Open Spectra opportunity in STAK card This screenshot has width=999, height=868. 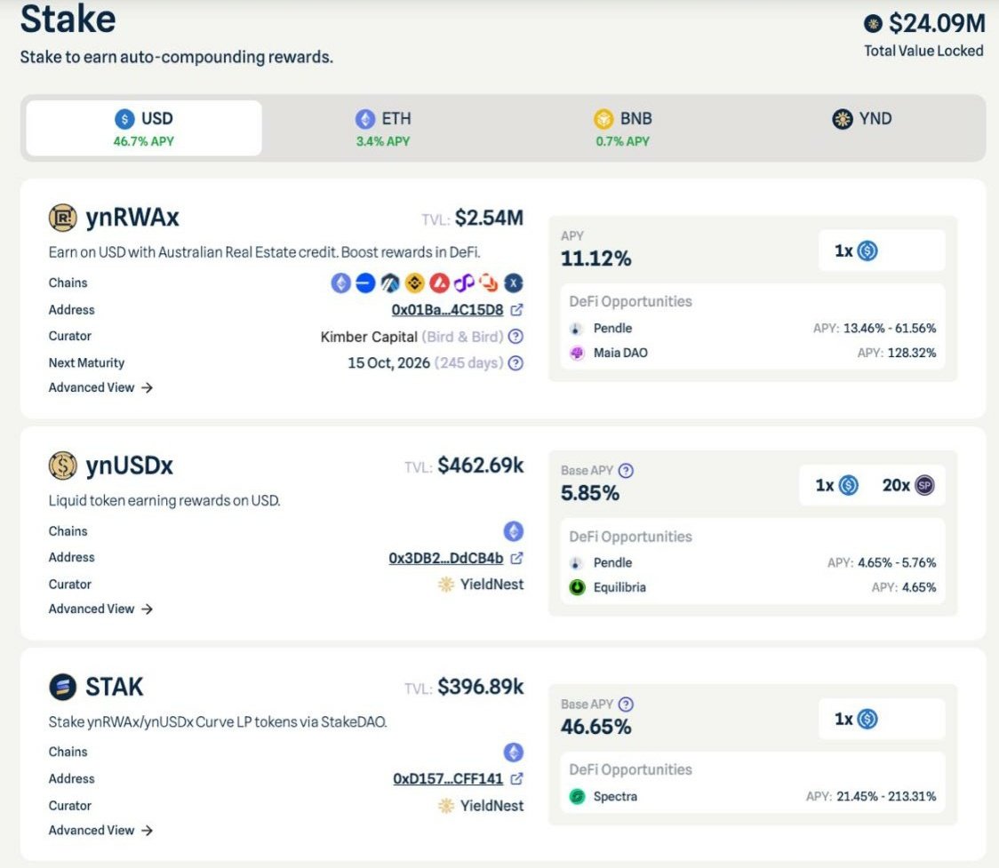click(753, 796)
